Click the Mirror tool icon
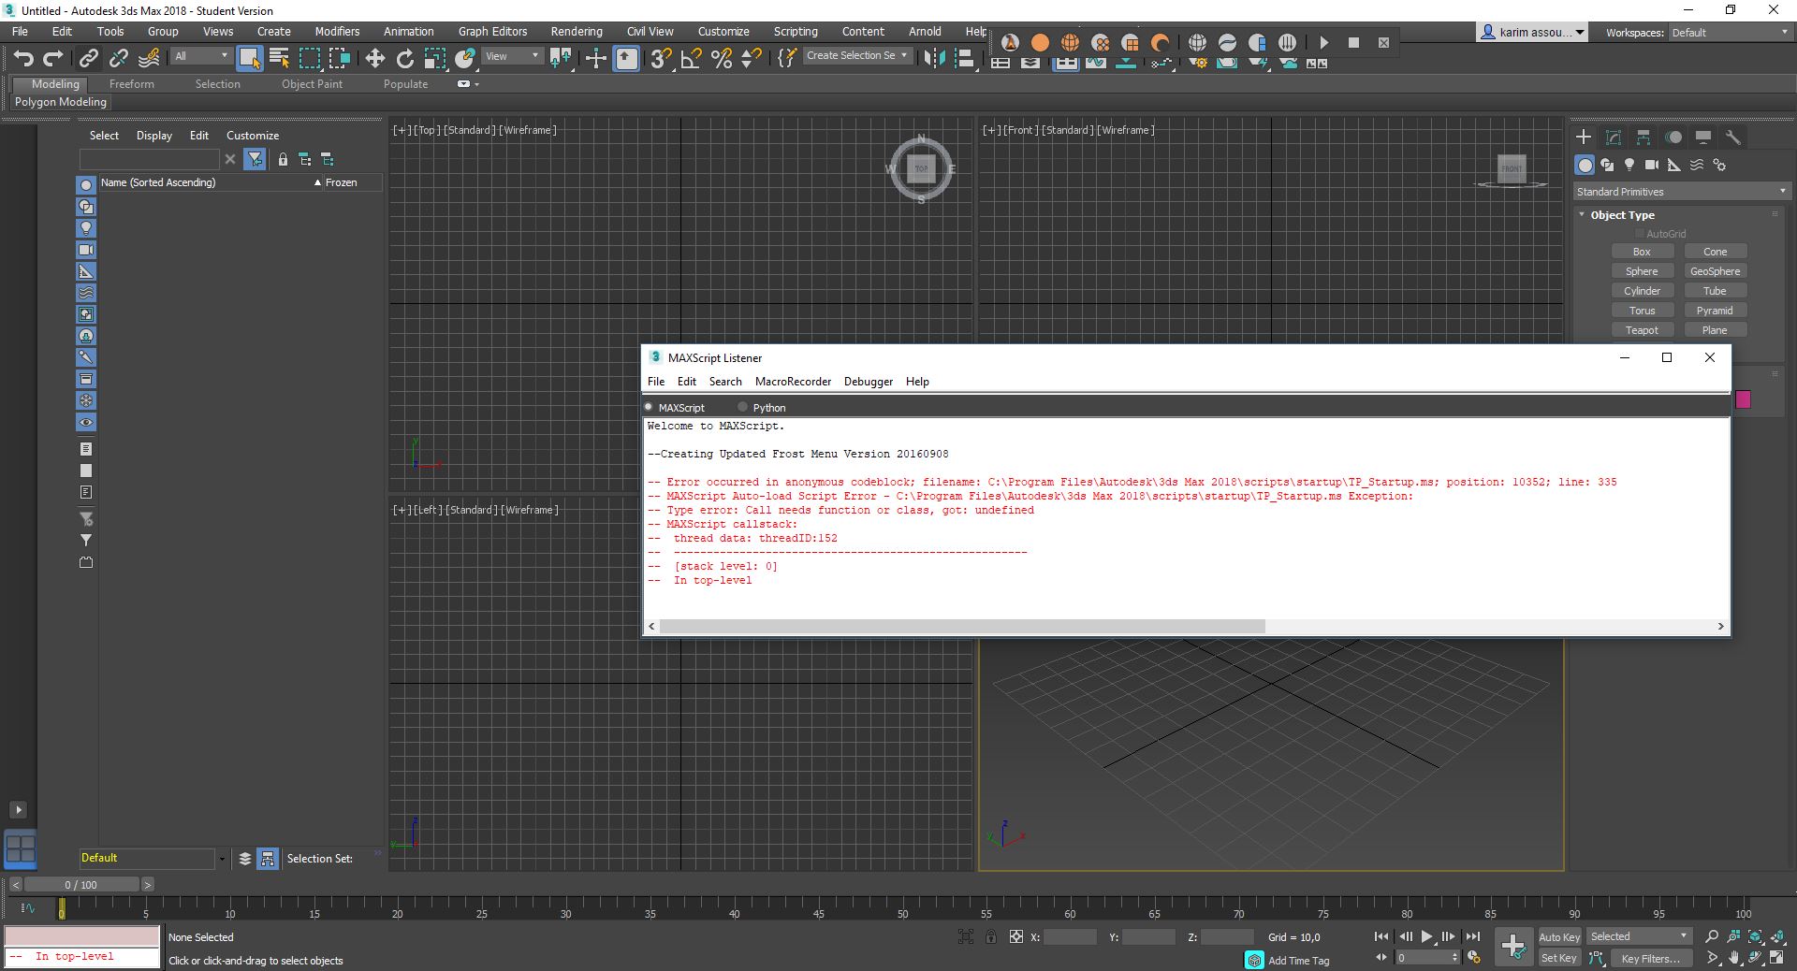This screenshot has height=971, width=1797. [933, 59]
